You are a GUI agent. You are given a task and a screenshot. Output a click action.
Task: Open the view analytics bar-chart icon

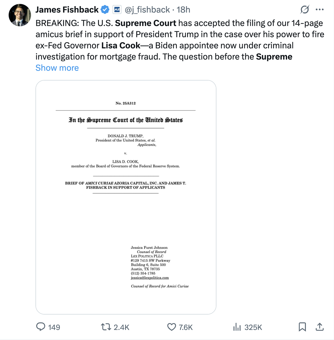(x=237, y=327)
